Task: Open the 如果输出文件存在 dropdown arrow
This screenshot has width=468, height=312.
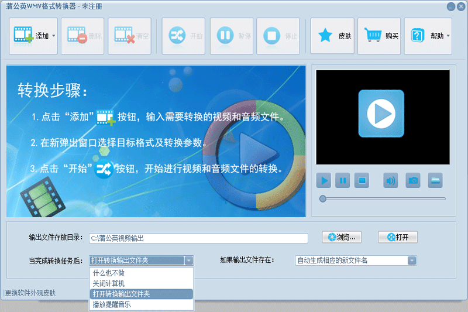Action: [x=412, y=260]
